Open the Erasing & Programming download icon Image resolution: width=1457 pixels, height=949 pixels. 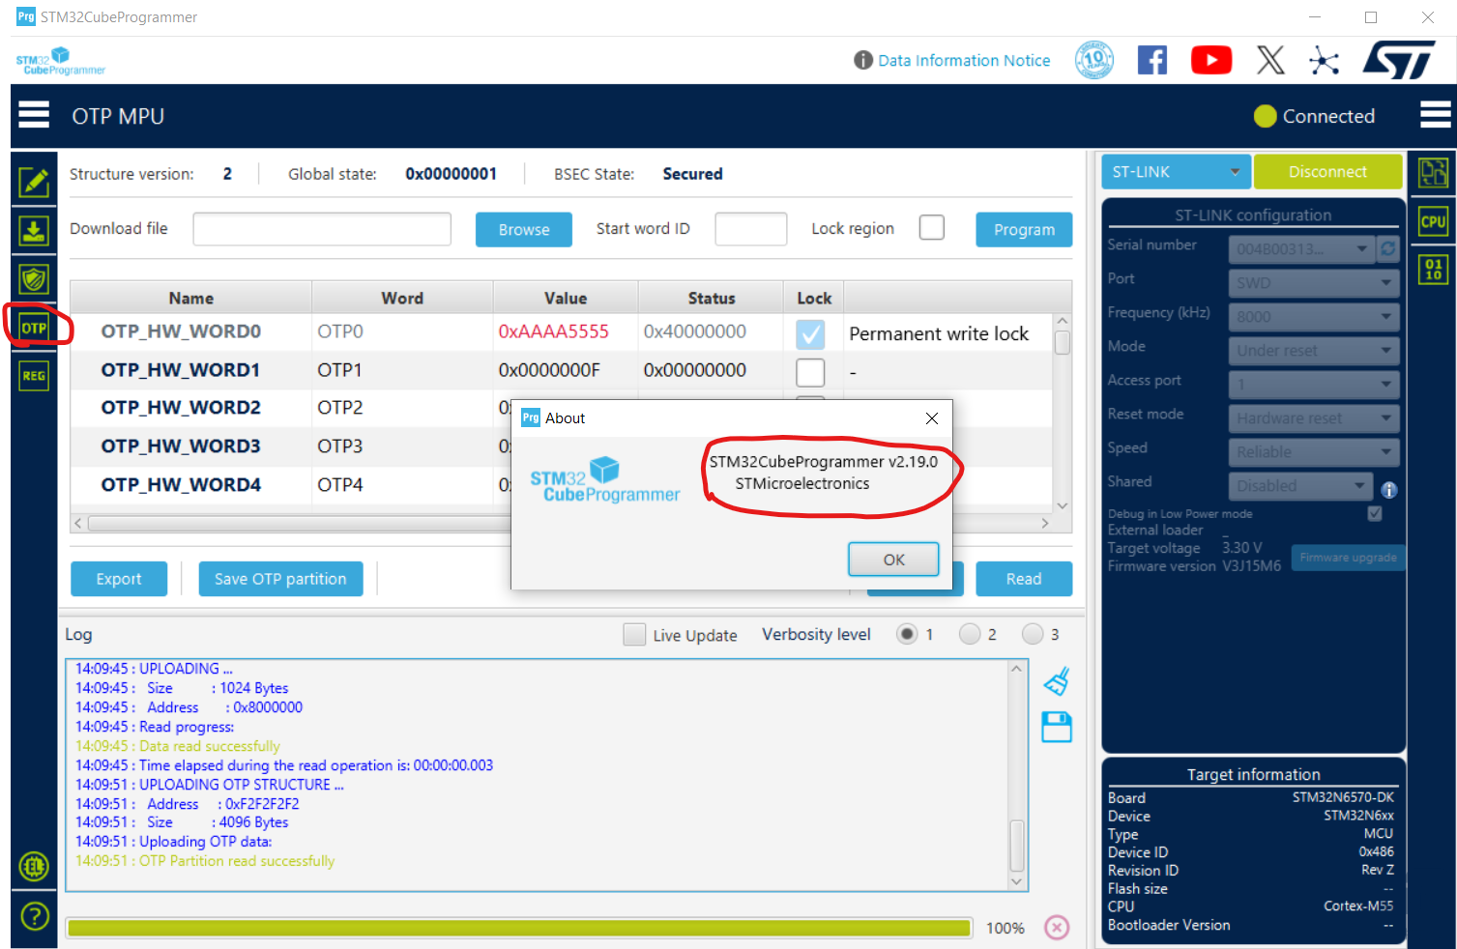[x=34, y=230]
